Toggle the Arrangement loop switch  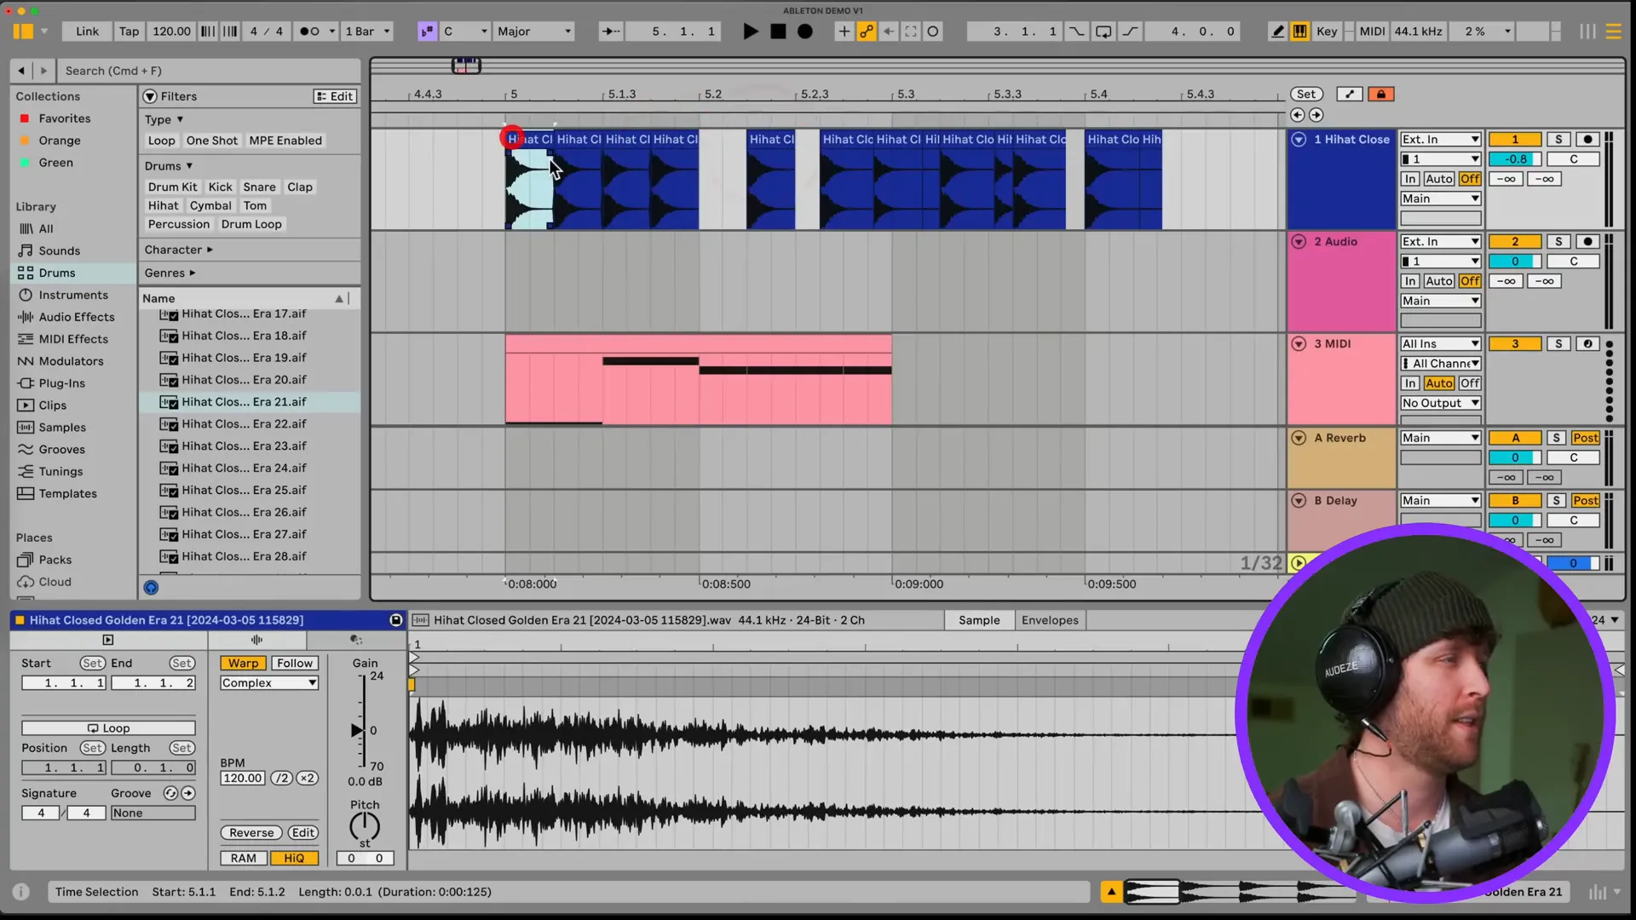(1103, 32)
